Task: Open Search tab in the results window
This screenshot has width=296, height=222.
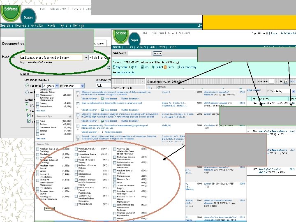Action: pos(117,47)
